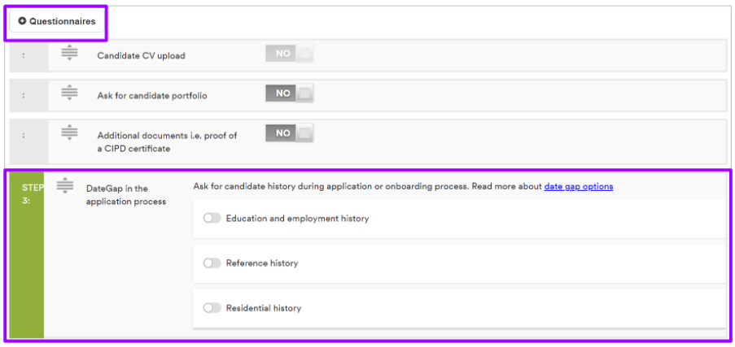Open the date gap options link

(578, 187)
